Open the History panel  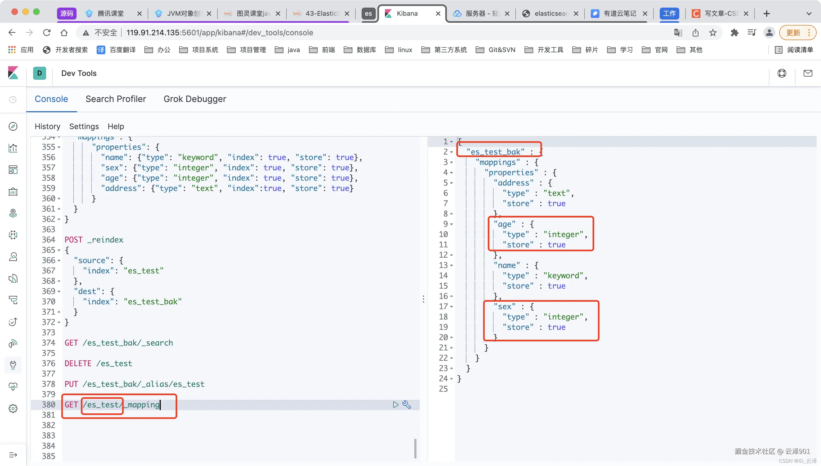(48, 126)
